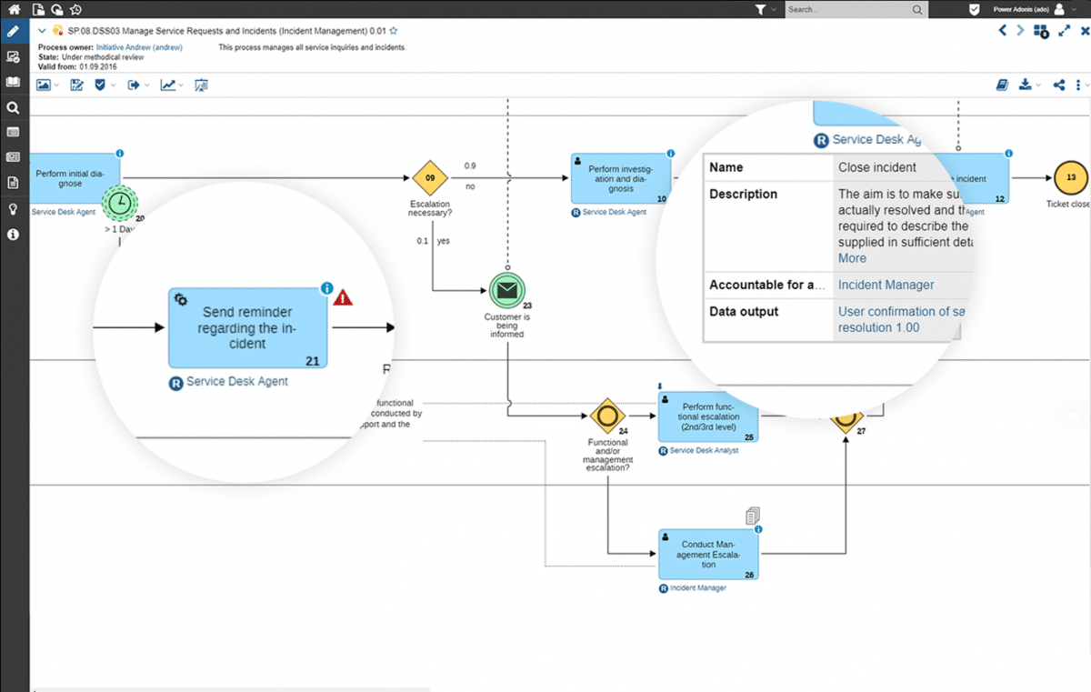This screenshot has width=1091, height=692.
Task: Collapse the process header with the chevron
Action: 40,30
